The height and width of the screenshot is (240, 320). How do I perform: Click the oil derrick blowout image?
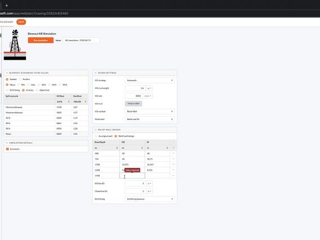15,45
